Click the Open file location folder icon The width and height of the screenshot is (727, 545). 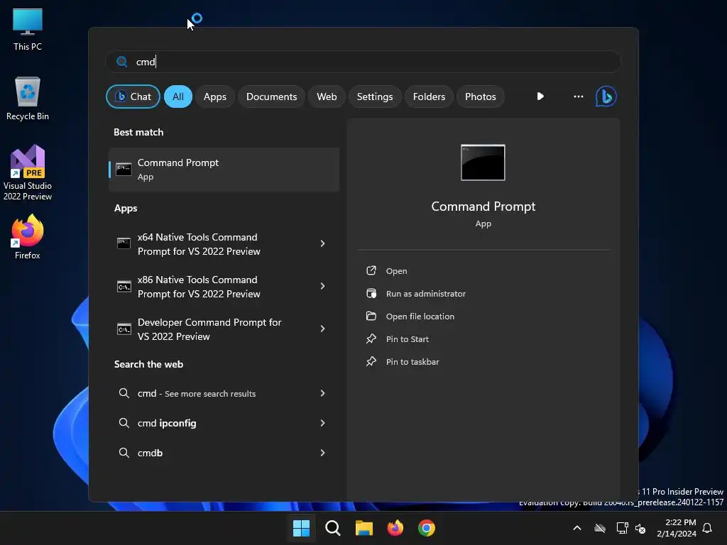(371, 316)
